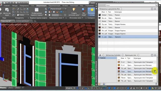Screen dimensions: 161x91
Task: Open the Главная ribbon tab
Action: click(7, 6)
